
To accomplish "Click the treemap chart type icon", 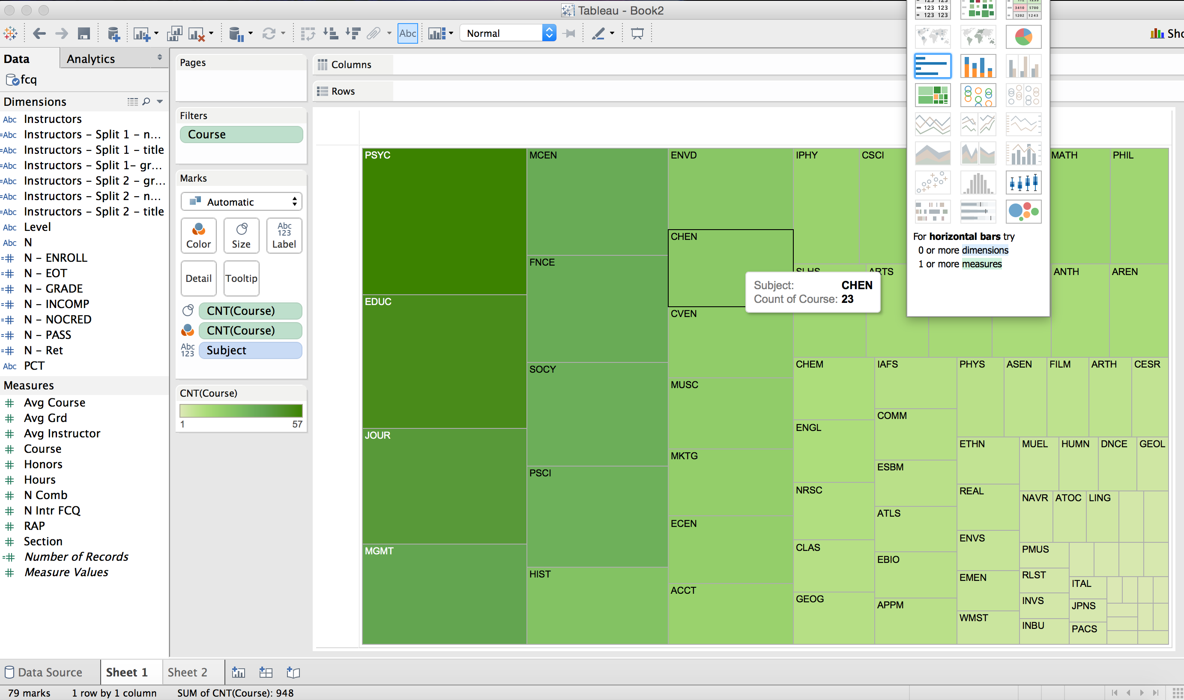I will click(933, 95).
